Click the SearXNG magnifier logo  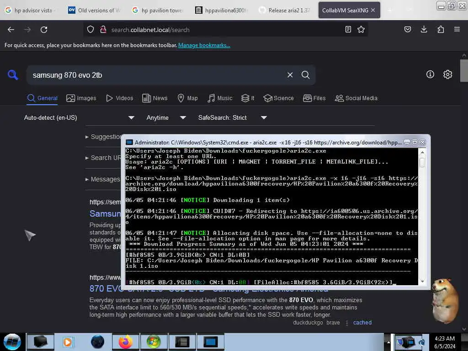click(x=13, y=74)
